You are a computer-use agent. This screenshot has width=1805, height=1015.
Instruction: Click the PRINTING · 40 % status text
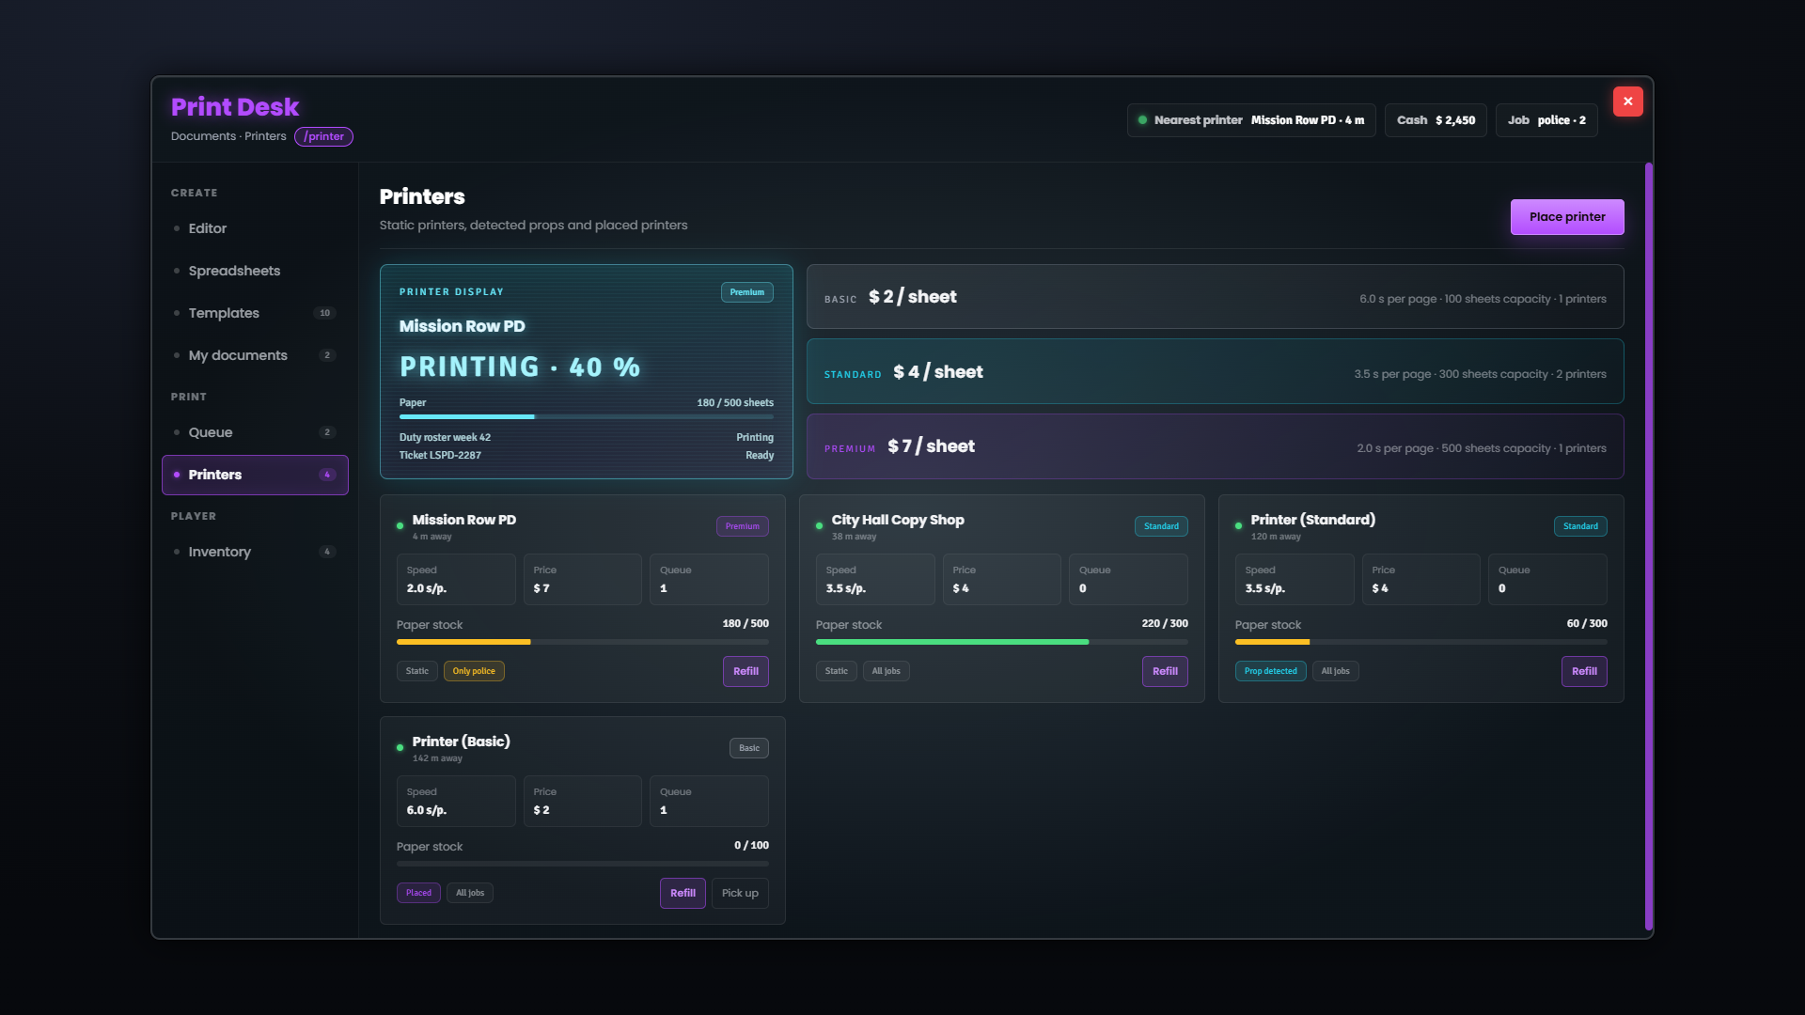tap(520, 367)
